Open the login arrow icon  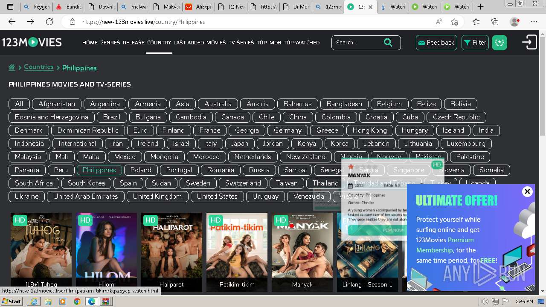pos(529,42)
